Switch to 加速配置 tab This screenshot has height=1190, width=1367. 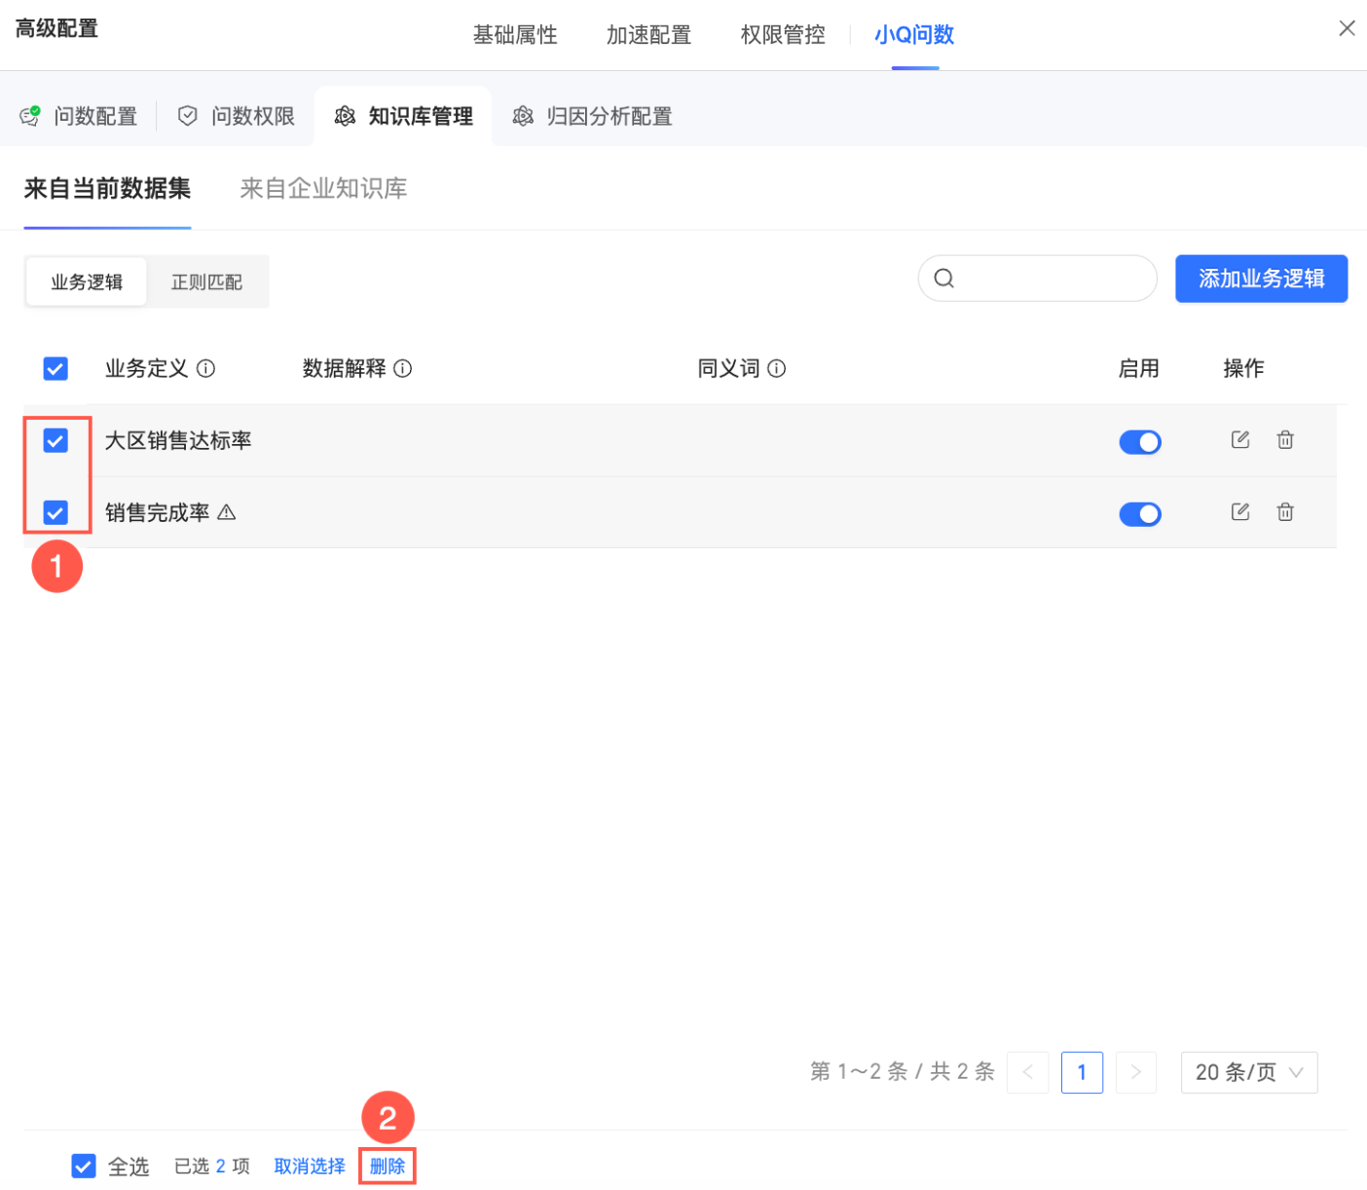click(648, 35)
